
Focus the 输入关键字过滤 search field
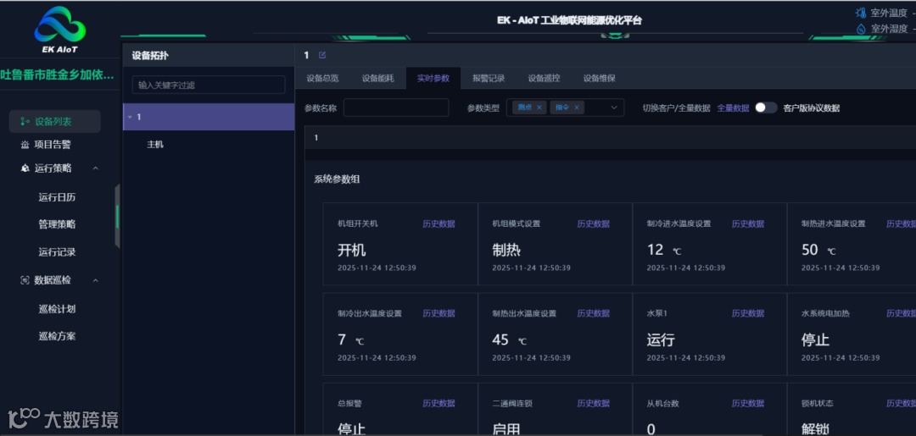coord(209,86)
